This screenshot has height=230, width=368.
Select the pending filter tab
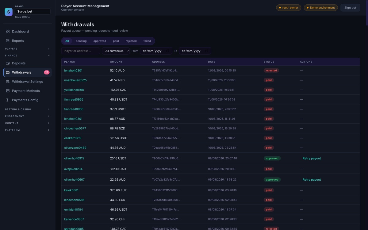[81, 41]
